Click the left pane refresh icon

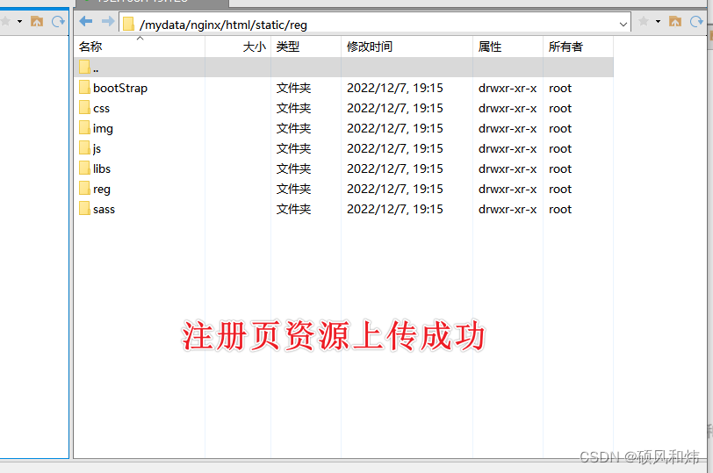tap(58, 21)
